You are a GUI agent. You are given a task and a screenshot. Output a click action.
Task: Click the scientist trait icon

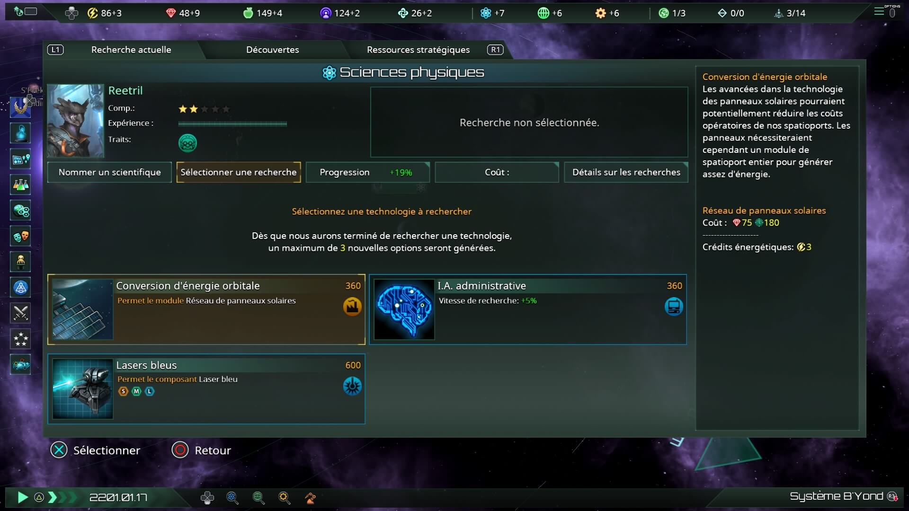click(x=187, y=143)
